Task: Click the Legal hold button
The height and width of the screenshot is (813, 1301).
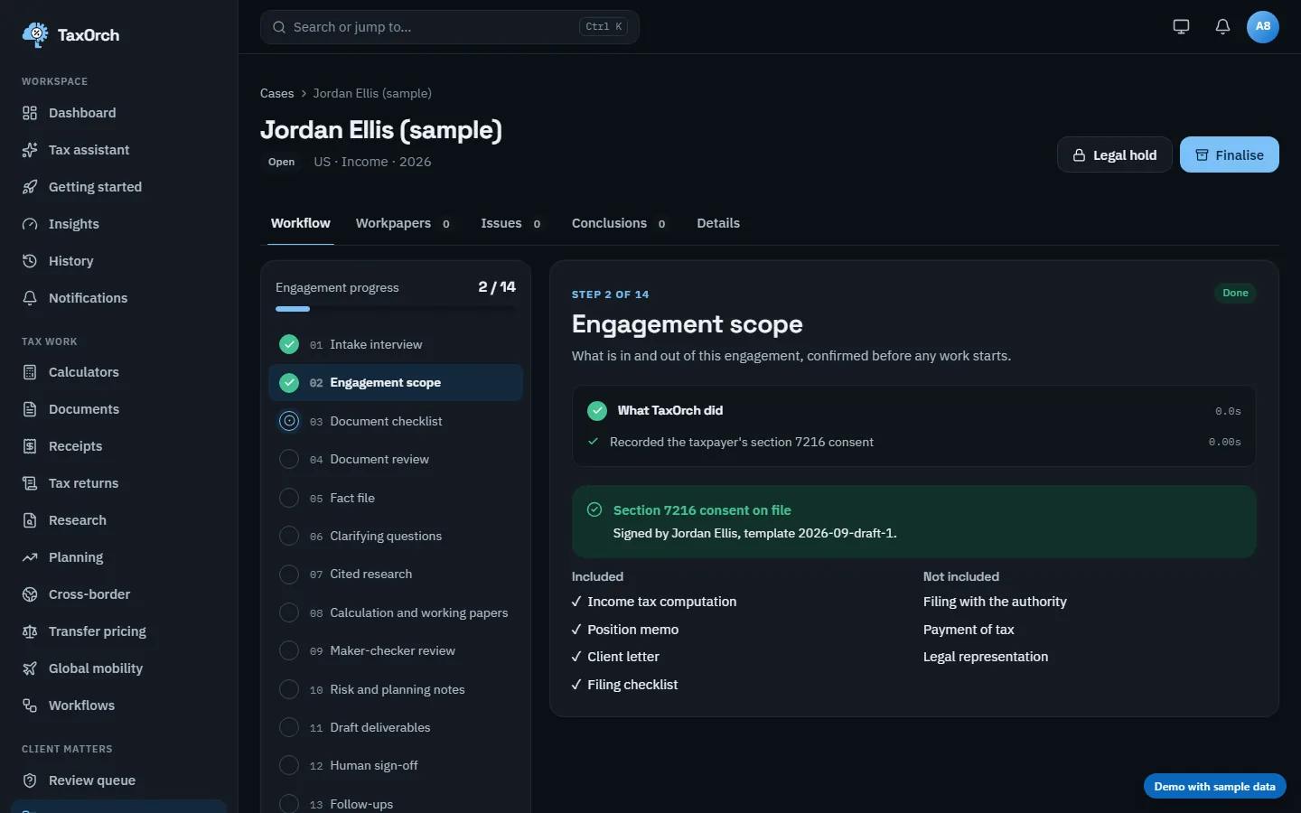Action: (x=1114, y=154)
